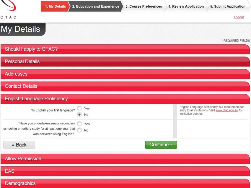Image resolution: width=251 pixels, height=188 pixels.
Task: Open the www.qtac.edu.au link
Action: pos(227,110)
